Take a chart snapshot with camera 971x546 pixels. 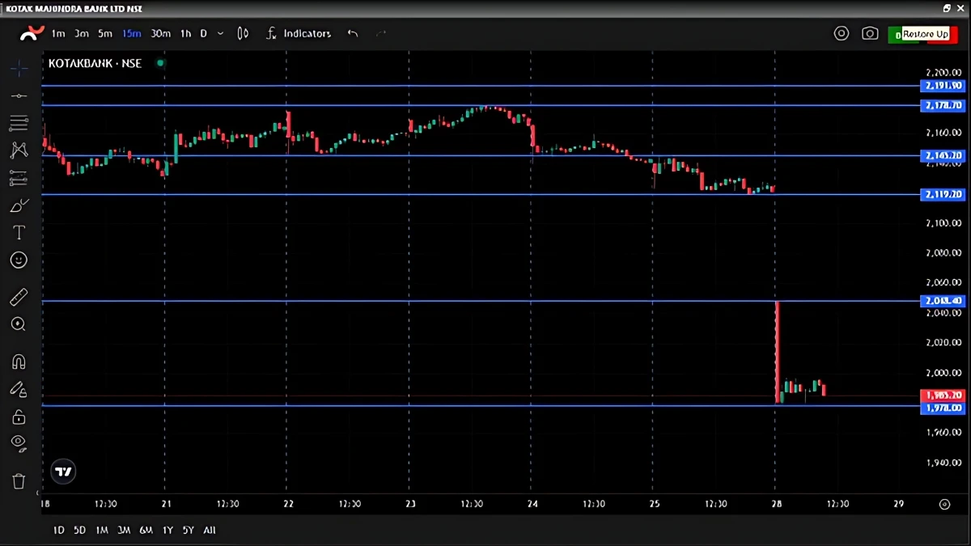[870, 34]
